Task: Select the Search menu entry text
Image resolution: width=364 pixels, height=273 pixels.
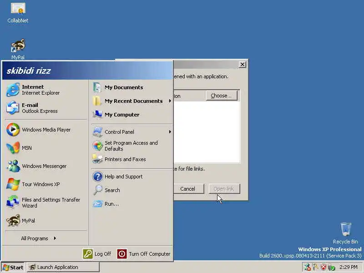Action: (112, 190)
